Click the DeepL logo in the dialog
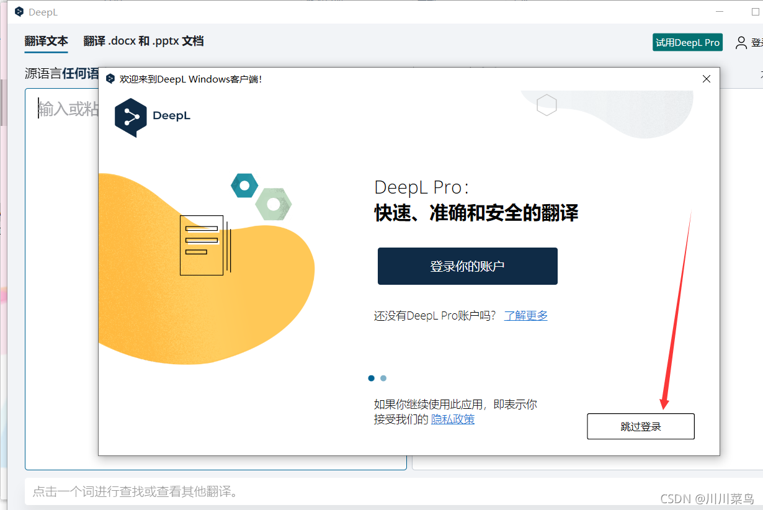Image resolution: width=763 pixels, height=510 pixels. (x=153, y=117)
